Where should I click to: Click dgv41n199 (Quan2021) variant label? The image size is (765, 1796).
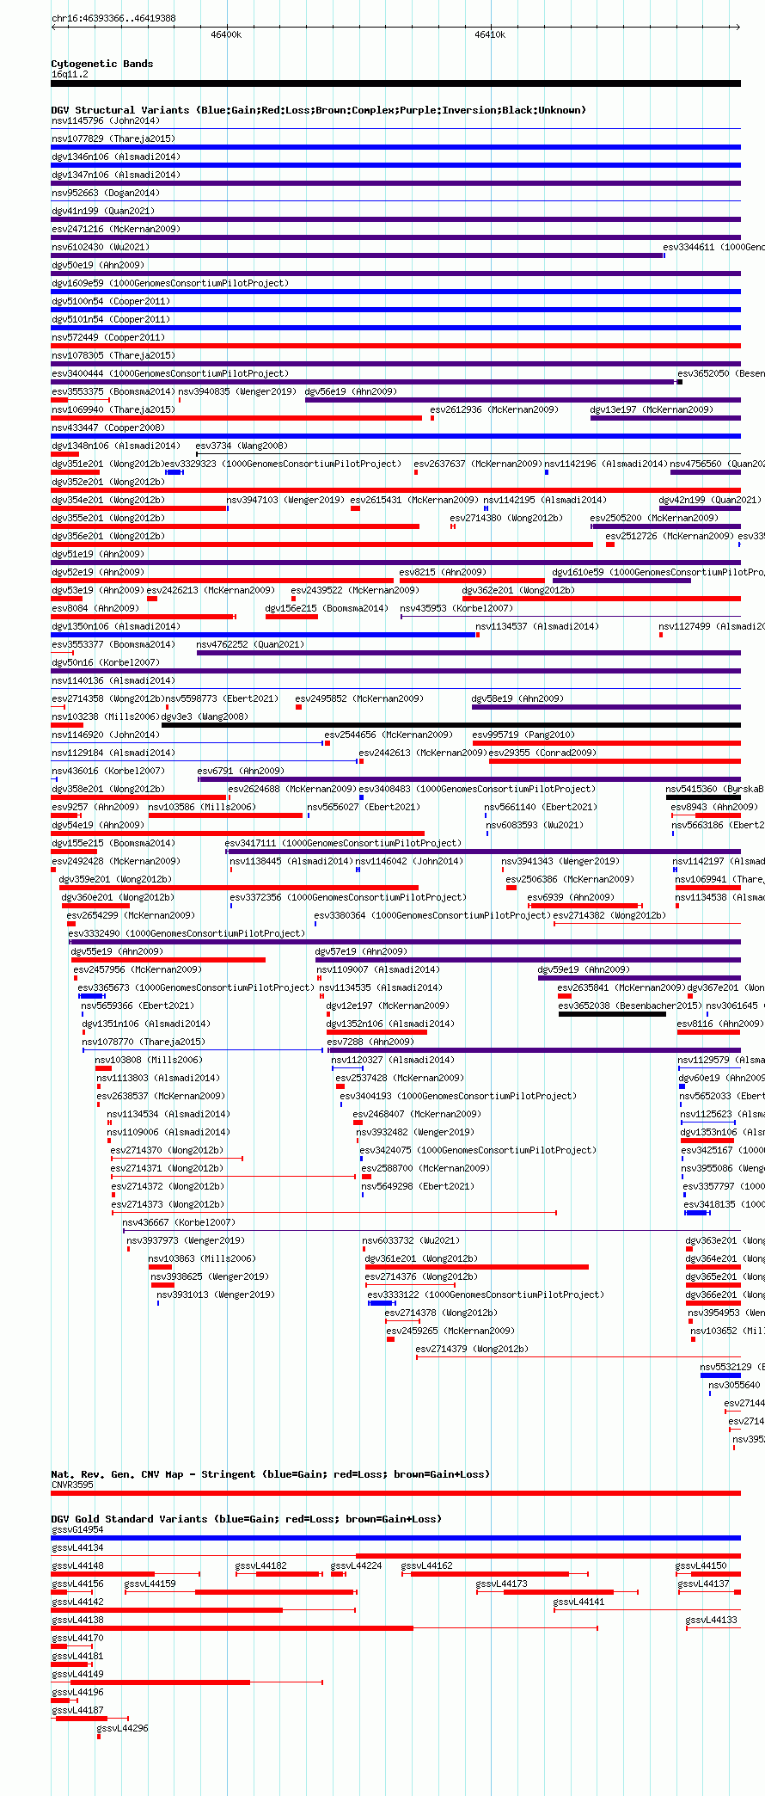click(x=102, y=211)
